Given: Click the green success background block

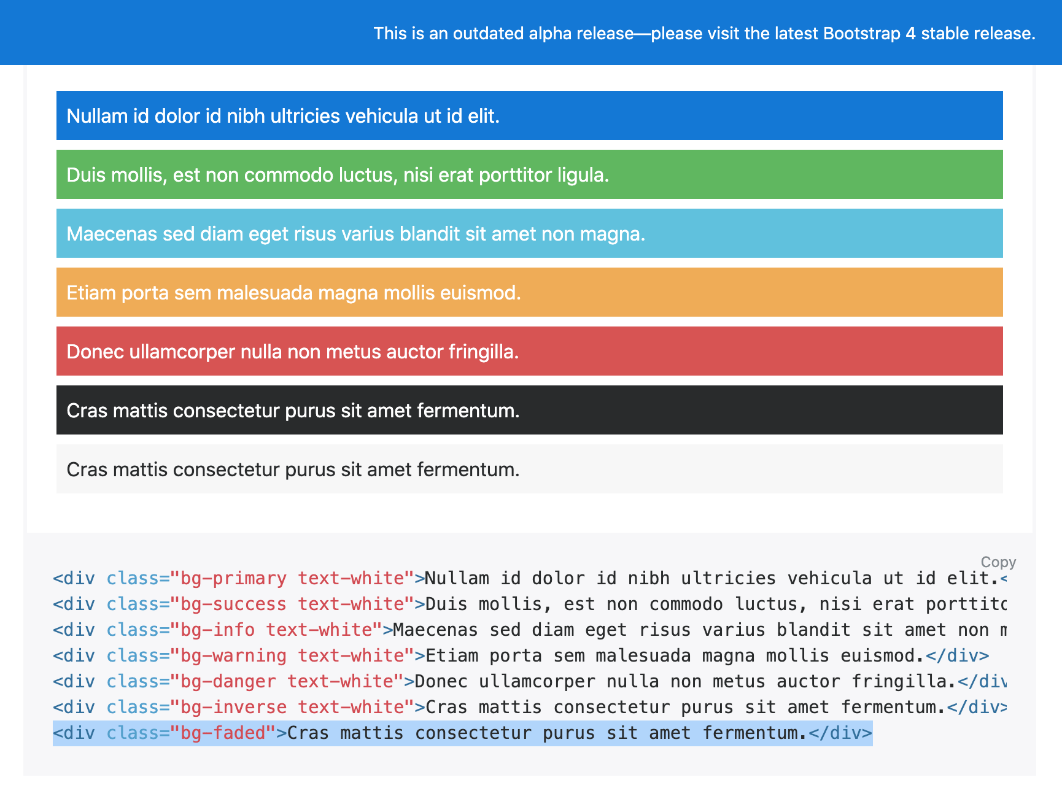Looking at the screenshot, I should [x=529, y=174].
